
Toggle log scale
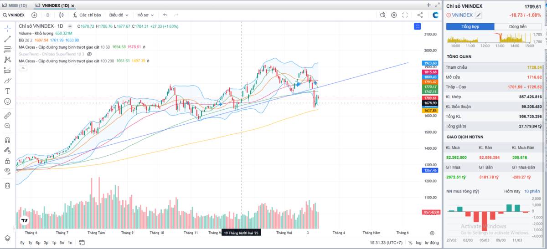(418, 243)
